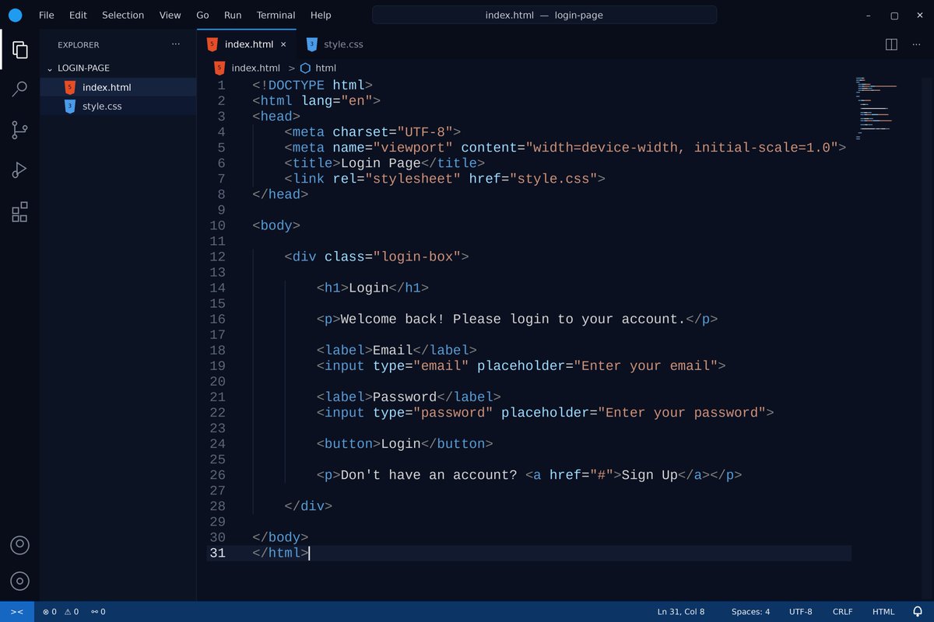Click "Enter your email" placeholder text

pos(645,365)
